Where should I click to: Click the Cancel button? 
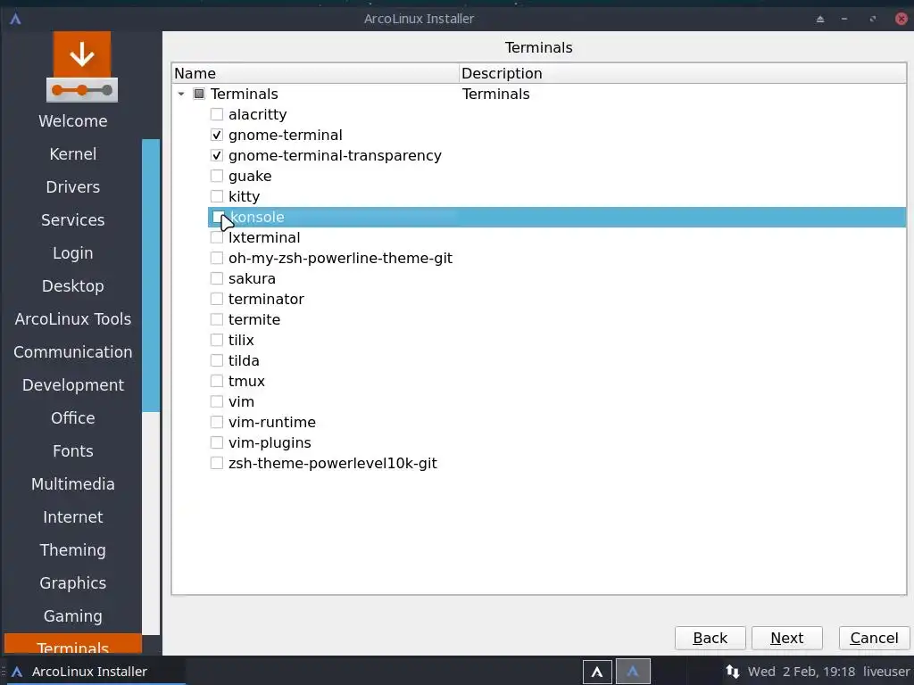(874, 639)
